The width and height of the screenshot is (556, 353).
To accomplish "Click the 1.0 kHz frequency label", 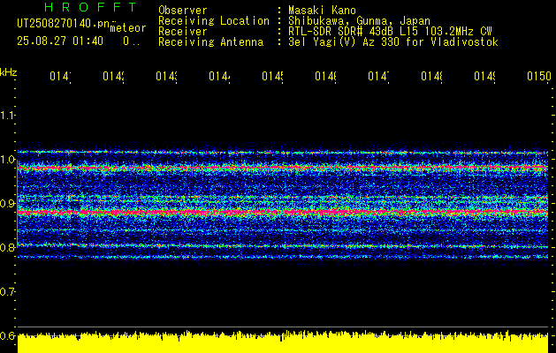I will click(7, 160).
